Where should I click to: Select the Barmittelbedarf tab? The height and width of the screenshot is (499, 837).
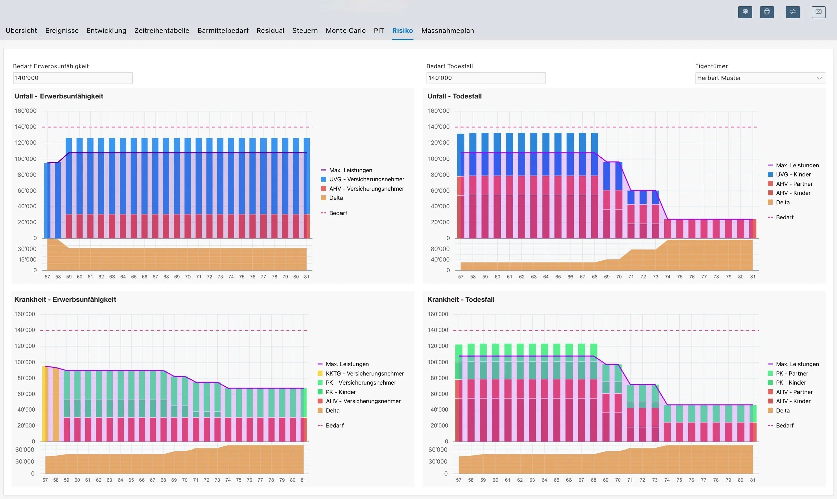click(x=223, y=30)
